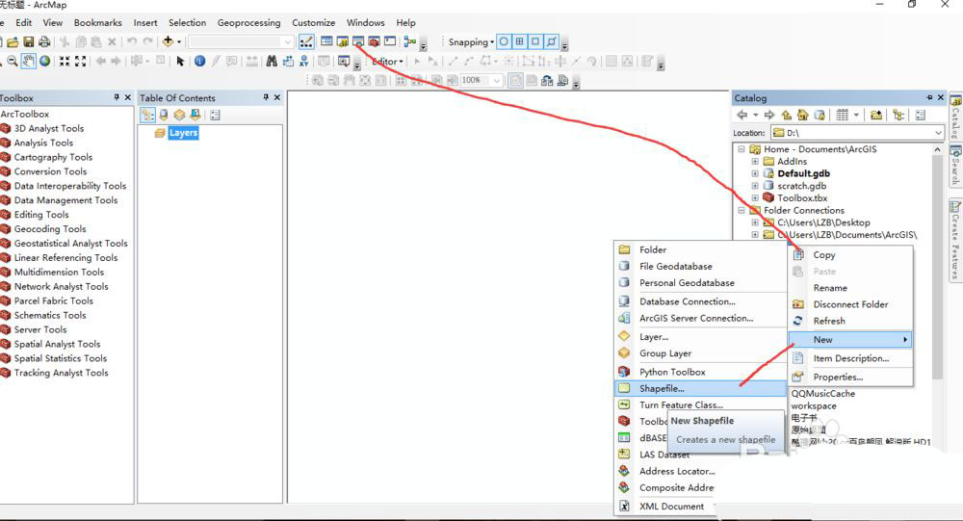Image resolution: width=963 pixels, height=521 pixels.
Task: Close the Table Of Contents panel
Action: tap(277, 97)
